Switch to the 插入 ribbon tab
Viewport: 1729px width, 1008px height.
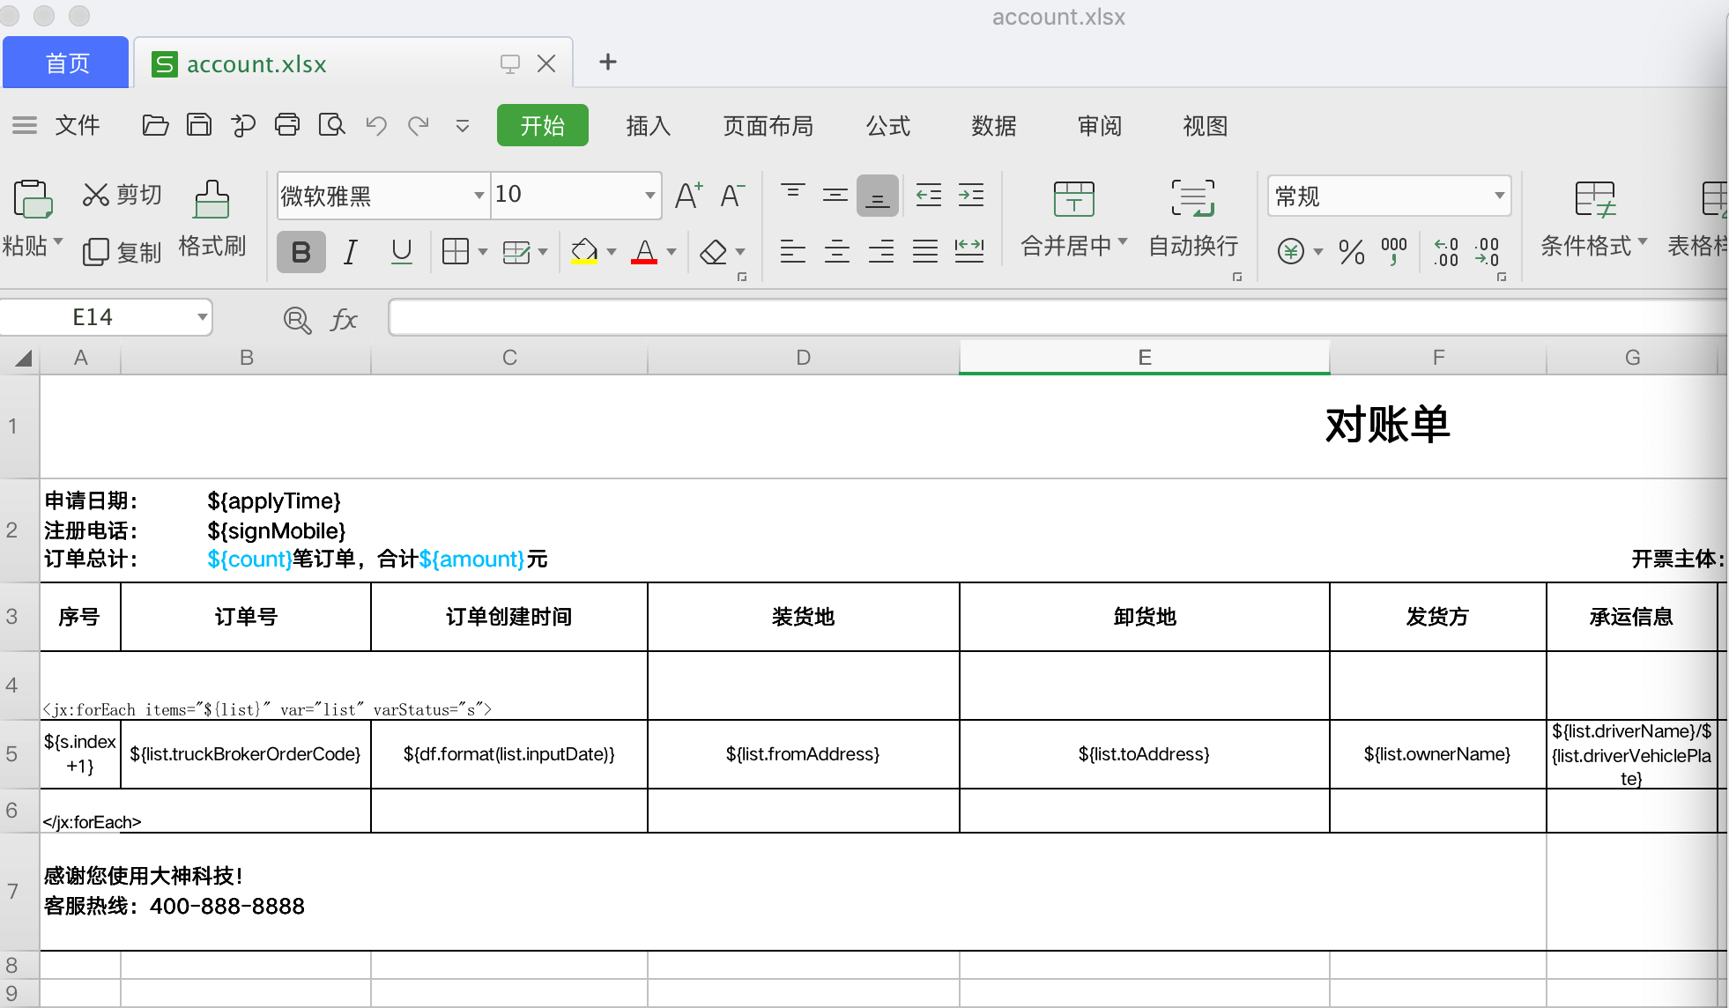tap(648, 126)
